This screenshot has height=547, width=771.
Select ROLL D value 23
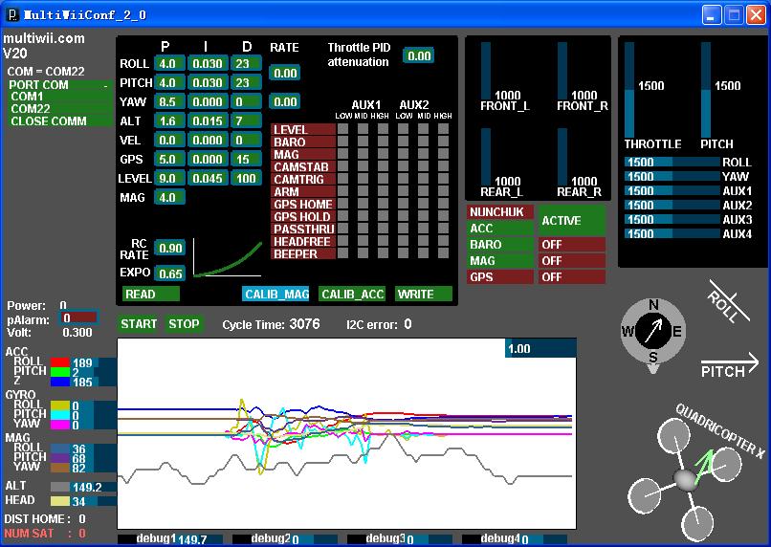246,63
